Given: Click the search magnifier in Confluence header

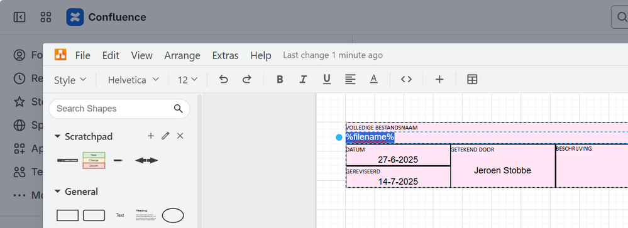Looking at the screenshot, I should click(x=622, y=17).
